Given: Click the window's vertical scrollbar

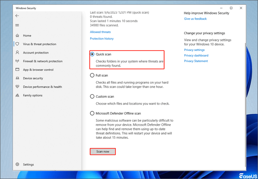Looking at the screenshot, I should click(246, 105).
